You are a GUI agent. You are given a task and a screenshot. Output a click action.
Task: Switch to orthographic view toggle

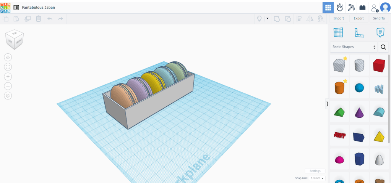[x=8, y=96]
